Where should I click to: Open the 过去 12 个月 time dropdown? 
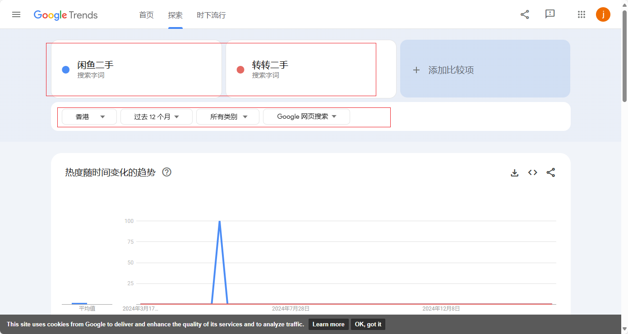[157, 116]
